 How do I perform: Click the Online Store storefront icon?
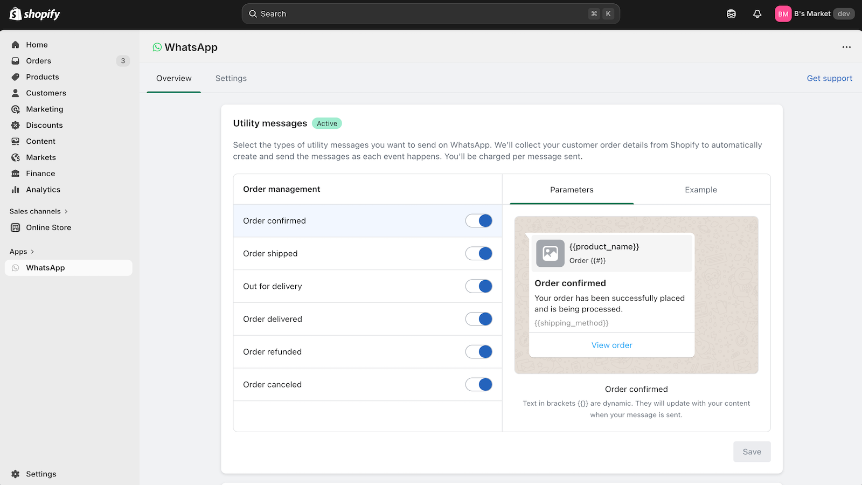[x=16, y=227]
